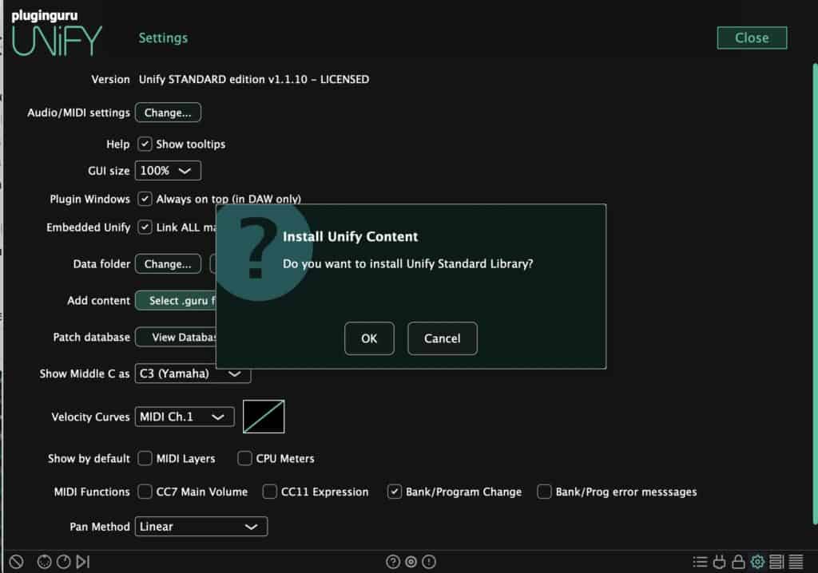Click the teal vertical scrollbar on right

(815, 294)
